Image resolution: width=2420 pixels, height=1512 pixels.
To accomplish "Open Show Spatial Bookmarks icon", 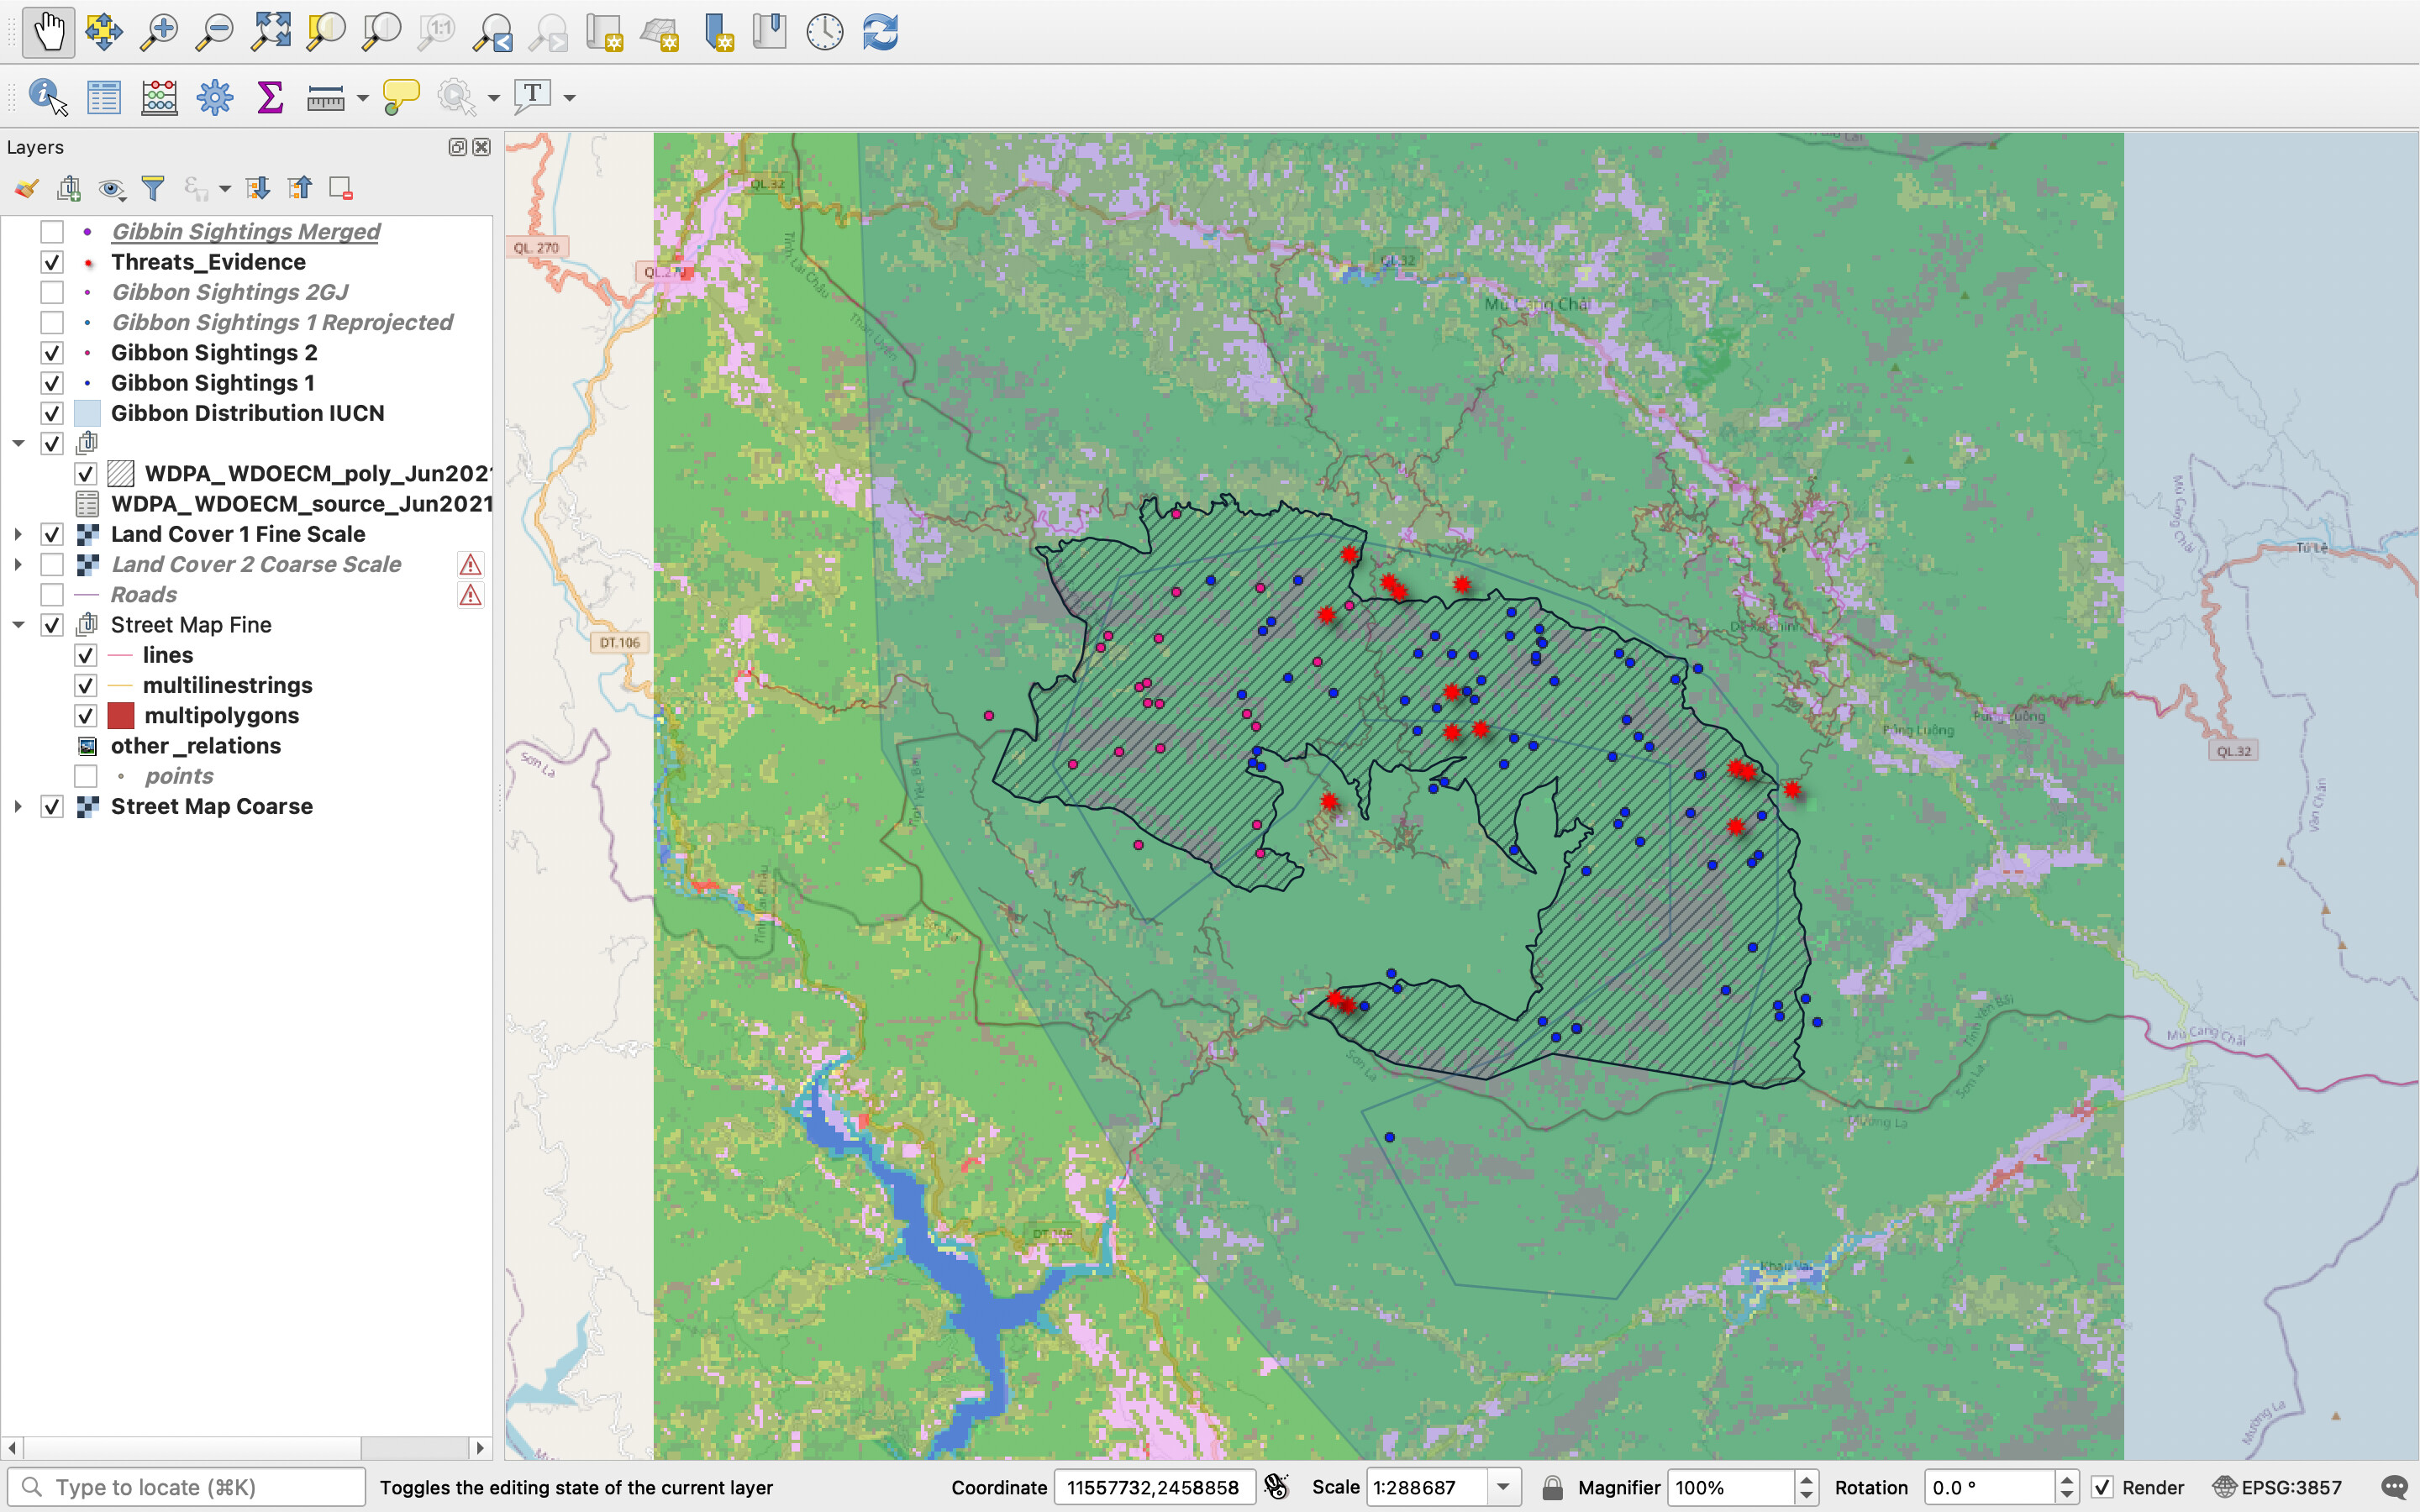I will pyautogui.click(x=770, y=32).
